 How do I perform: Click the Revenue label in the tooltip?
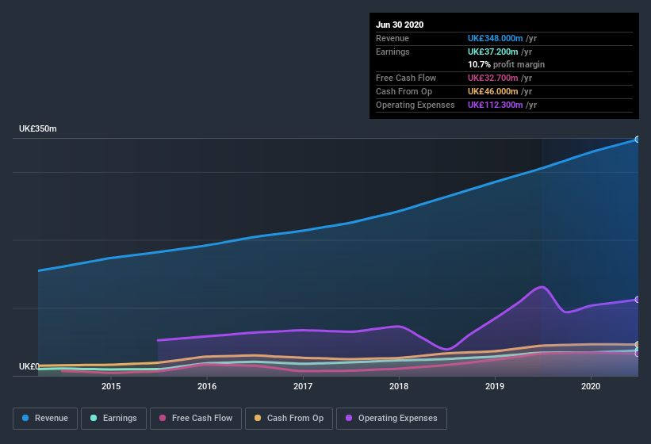393,38
